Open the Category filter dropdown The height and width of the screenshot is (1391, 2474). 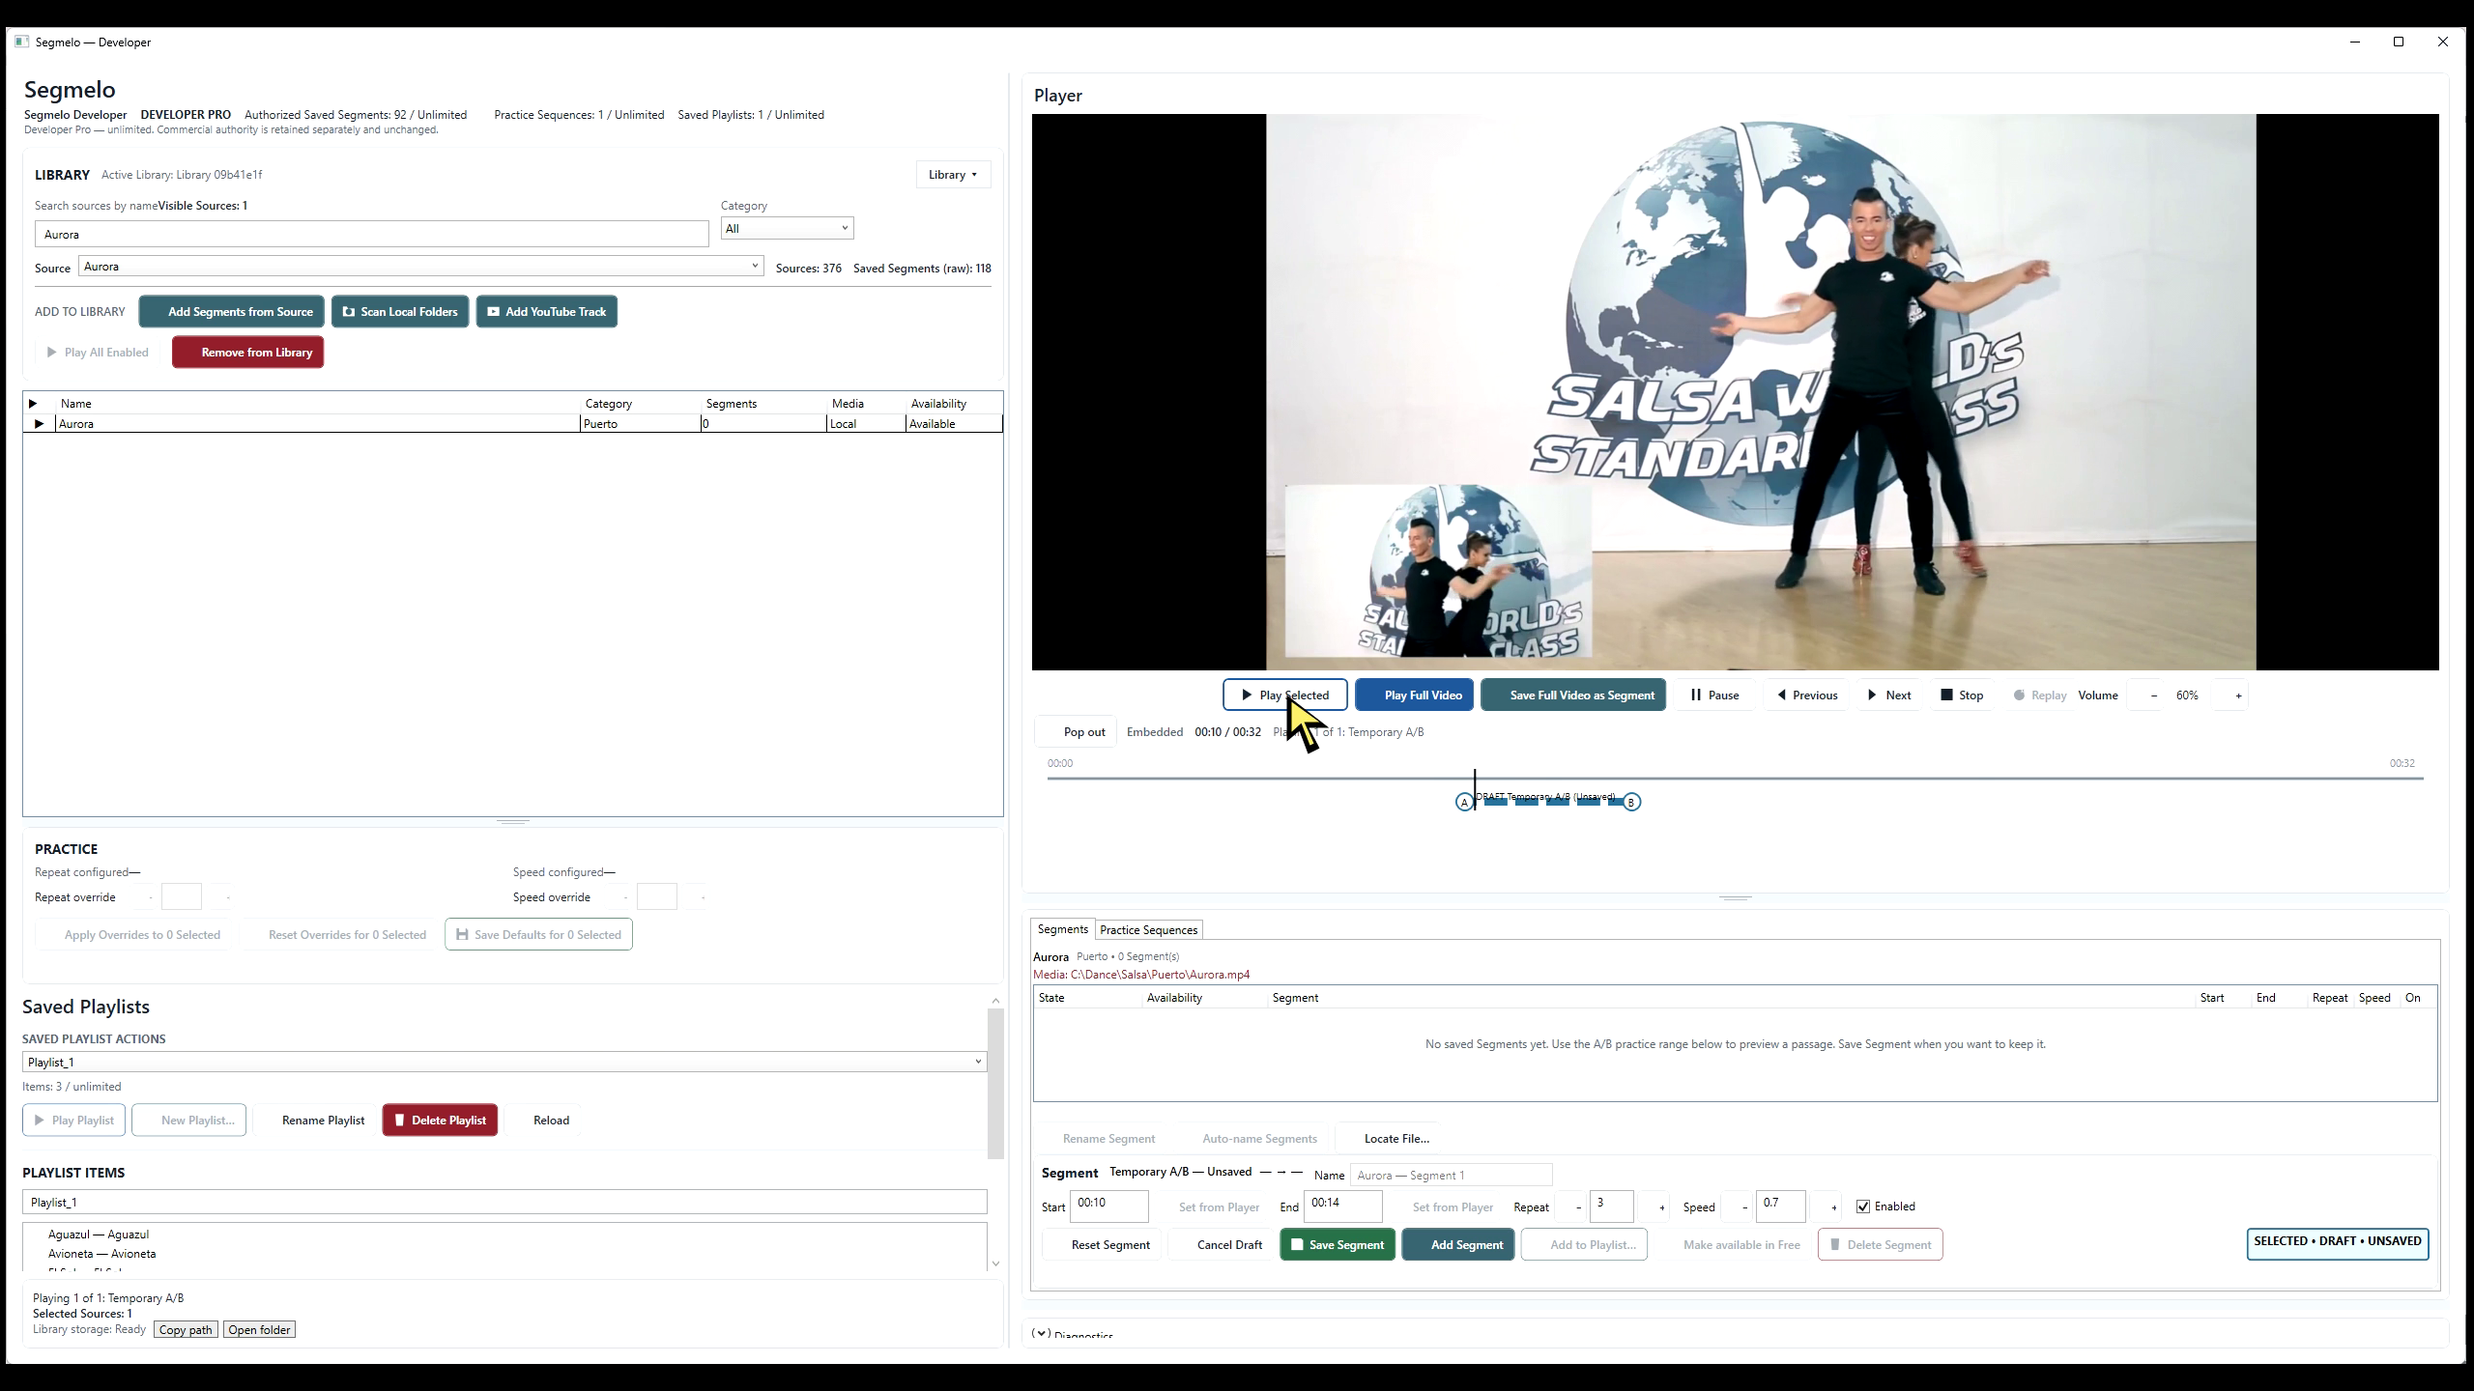click(787, 228)
